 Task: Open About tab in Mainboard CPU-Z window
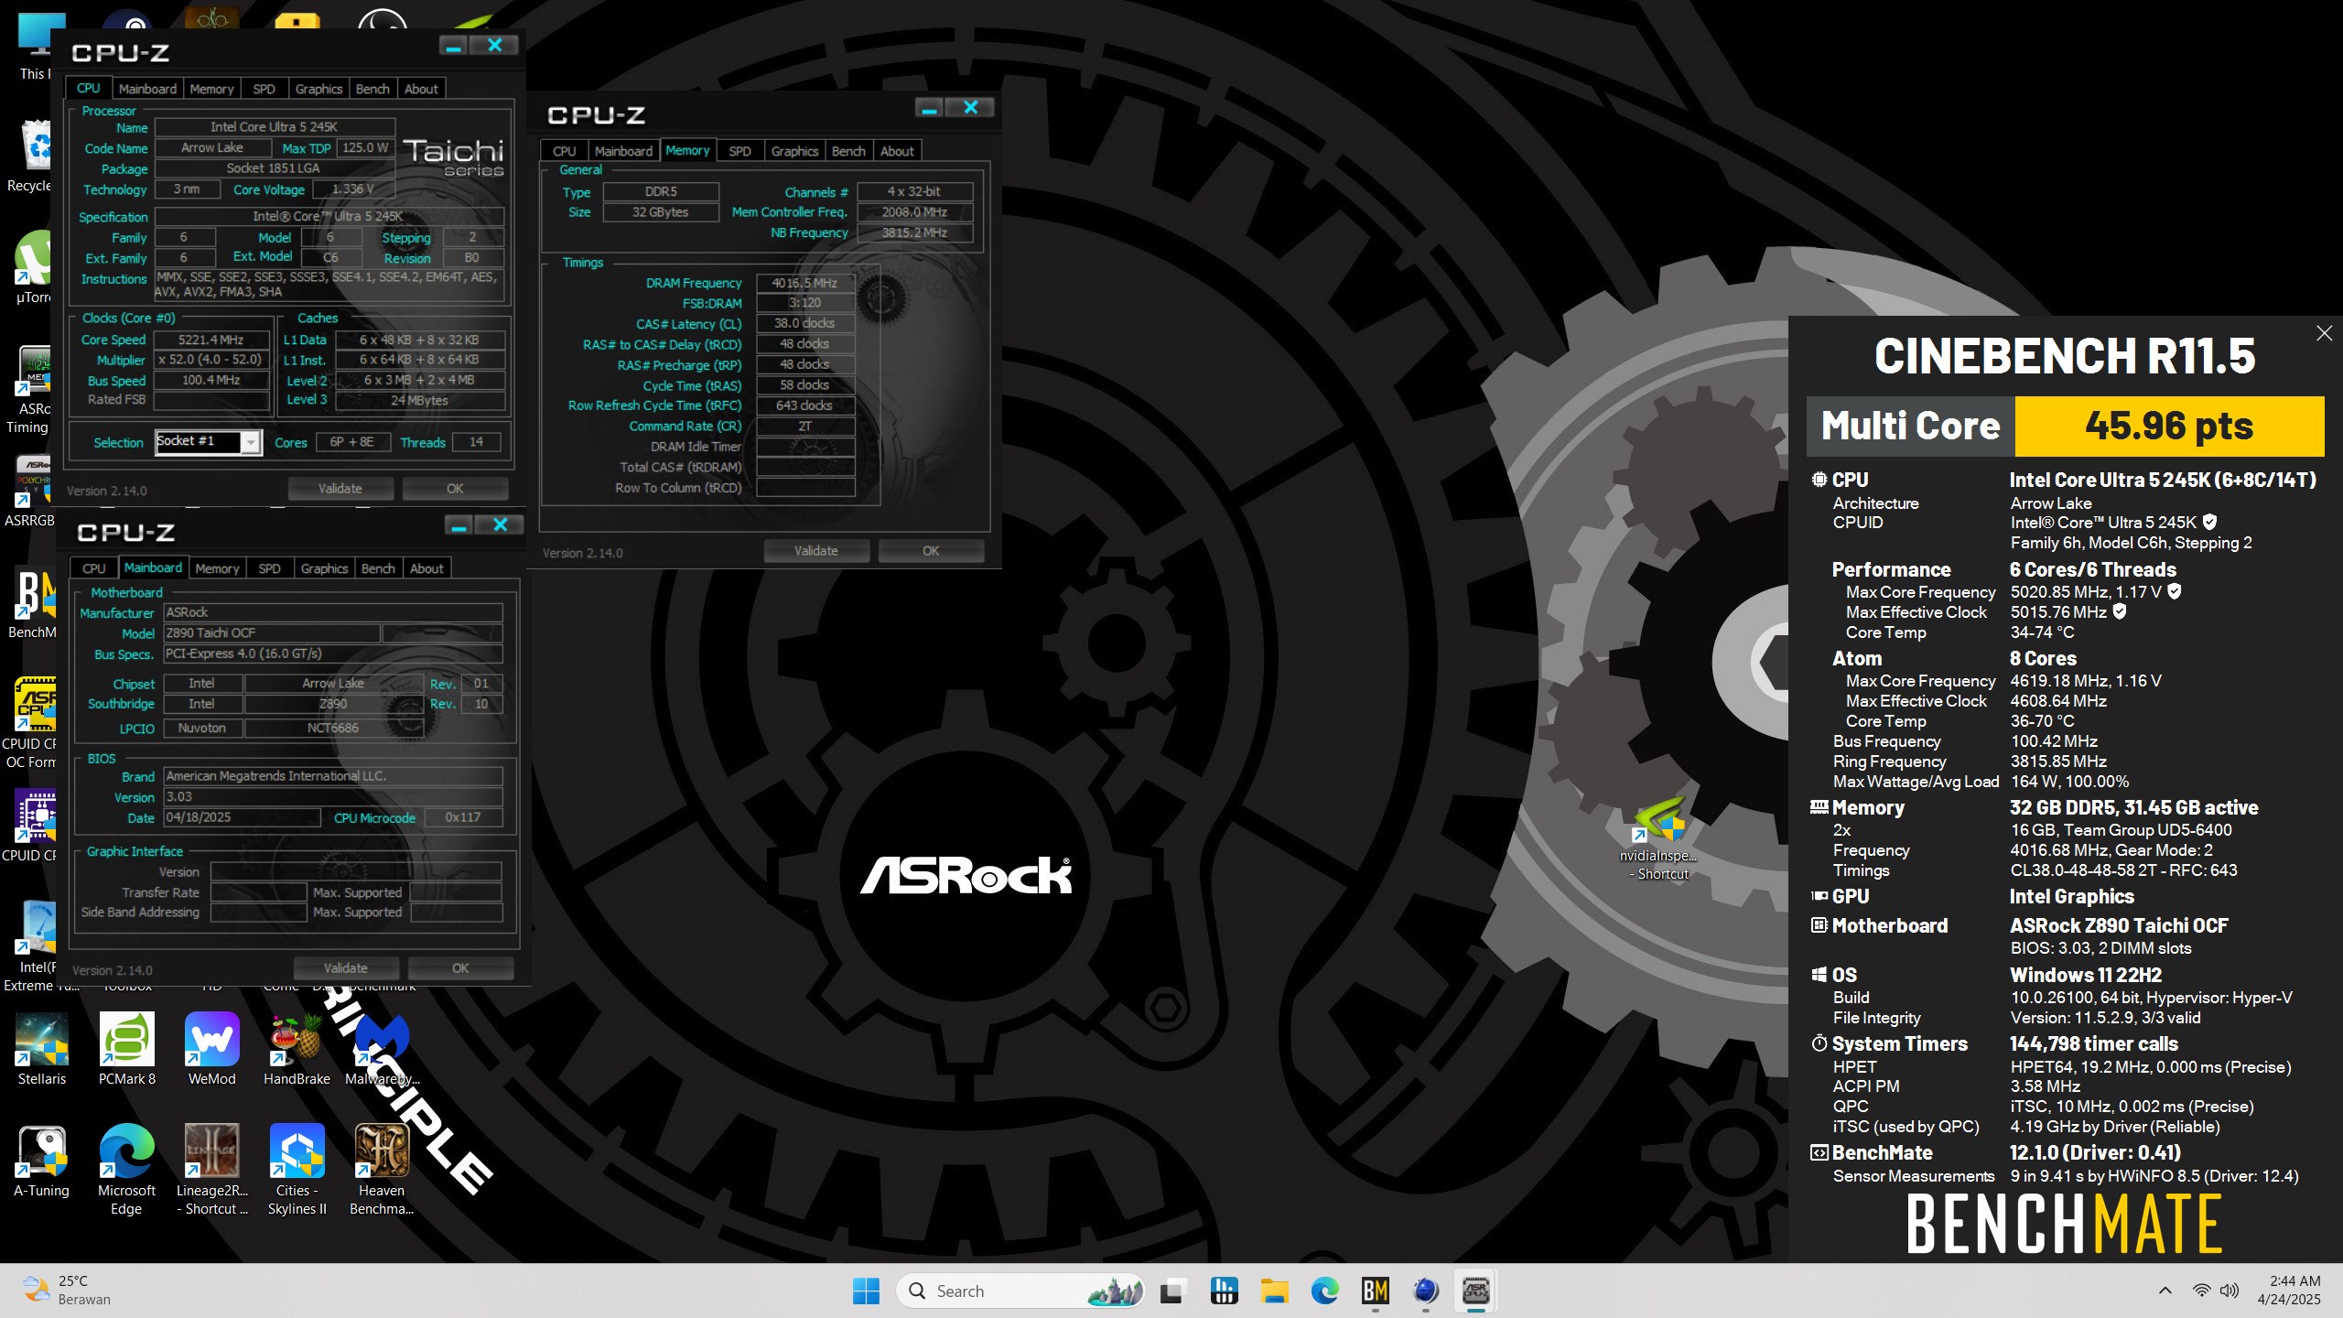click(426, 568)
